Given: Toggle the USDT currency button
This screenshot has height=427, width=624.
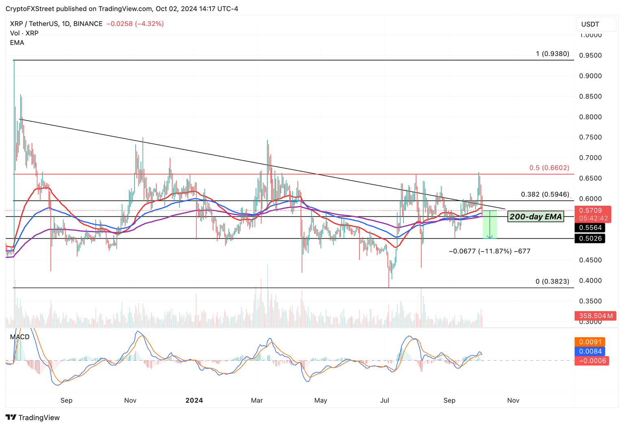Looking at the screenshot, I should 596,24.
